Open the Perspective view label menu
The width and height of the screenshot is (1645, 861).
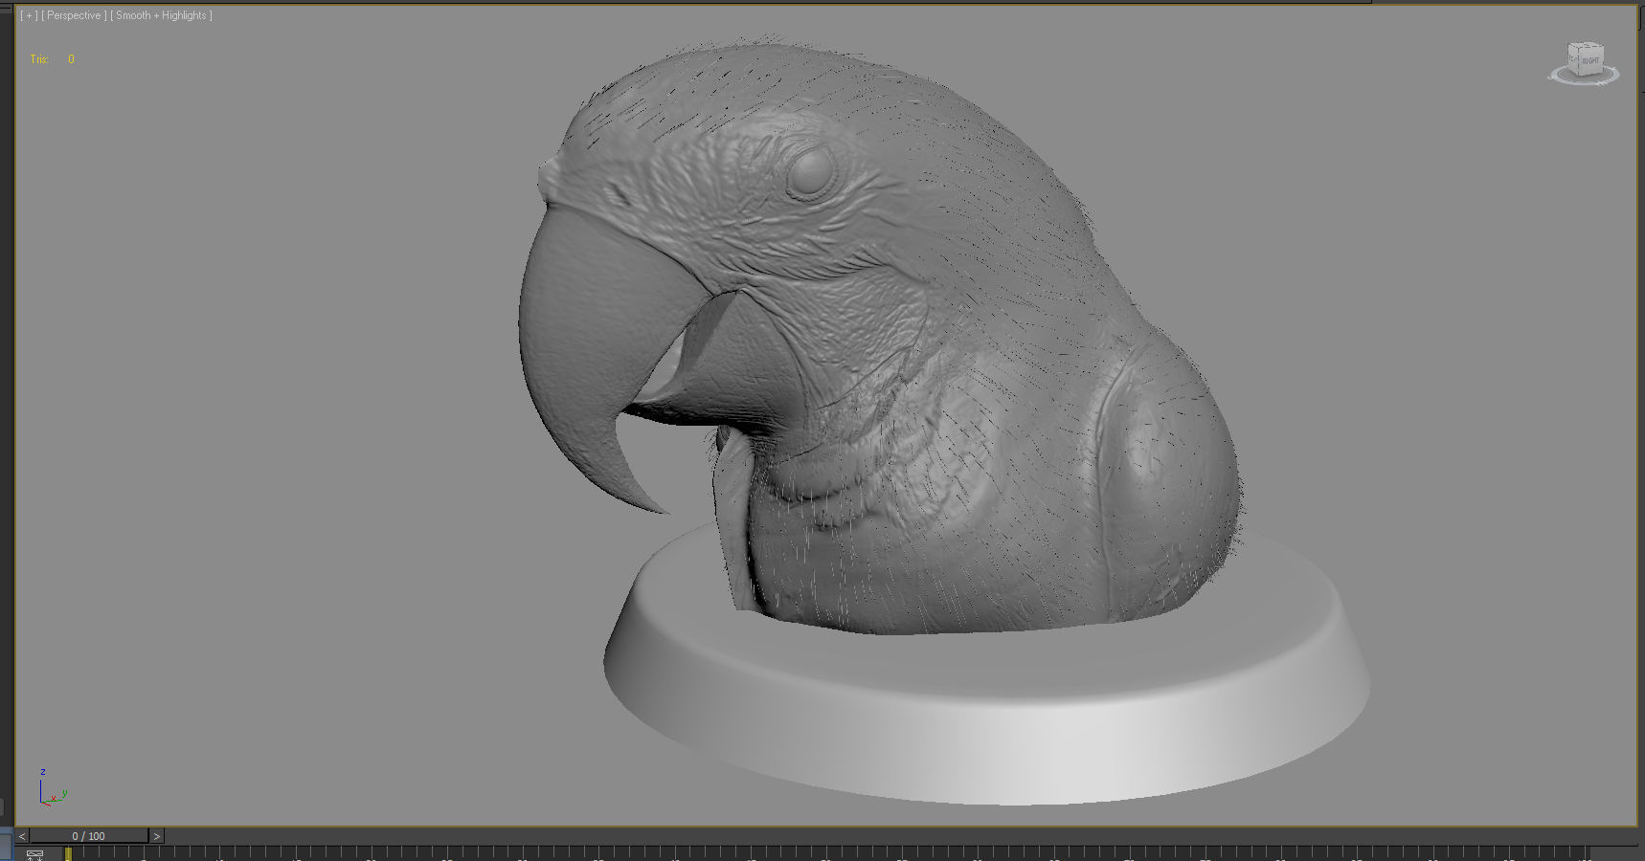[74, 15]
